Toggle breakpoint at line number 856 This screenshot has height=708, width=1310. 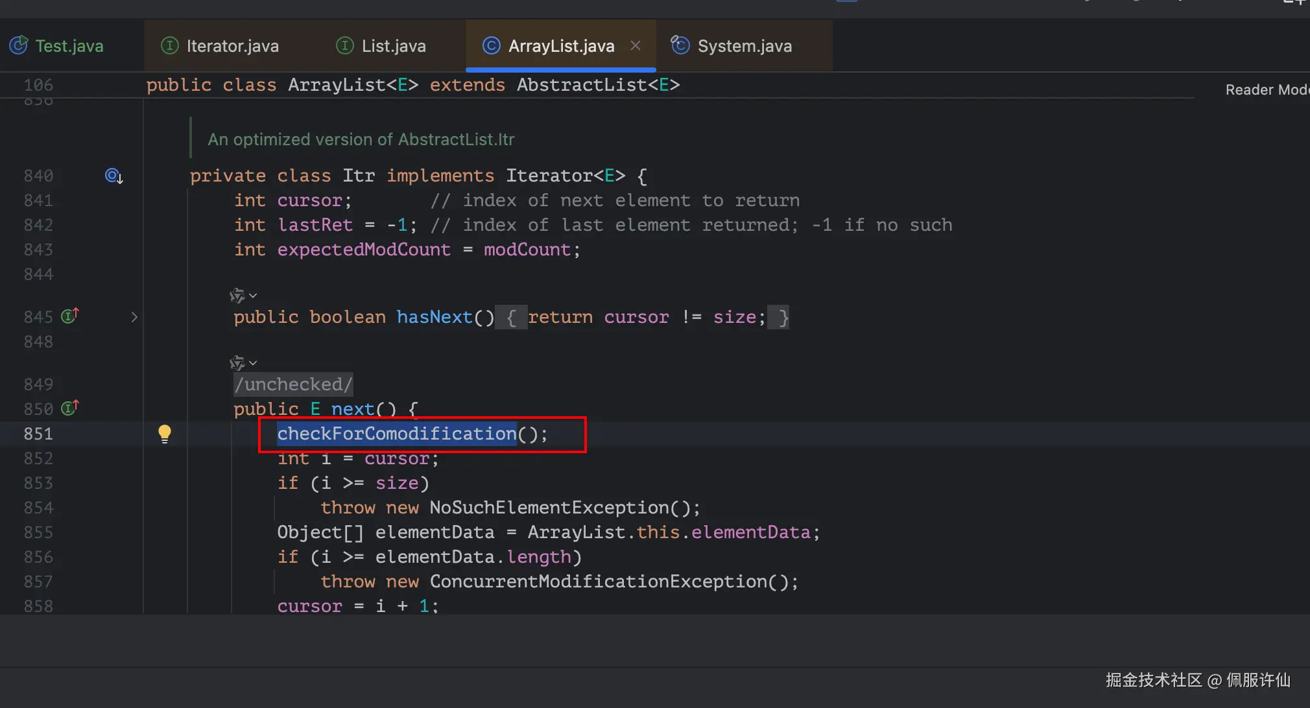pyautogui.click(x=38, y=557)
